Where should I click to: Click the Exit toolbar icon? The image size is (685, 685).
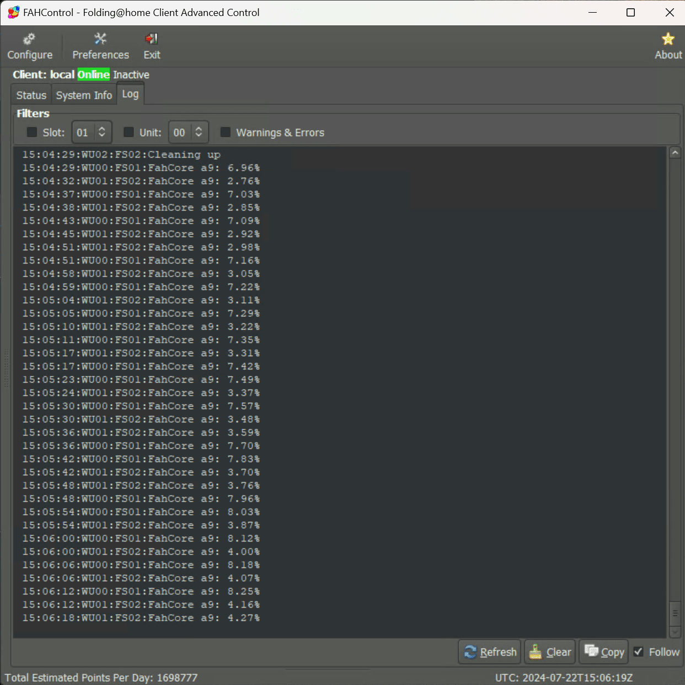pos(152,46)
